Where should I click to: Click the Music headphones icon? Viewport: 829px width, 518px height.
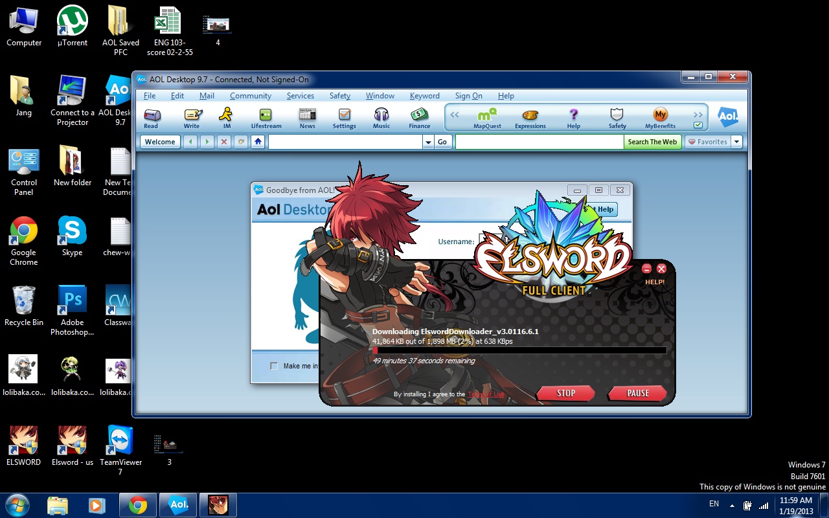pos(381,118)
